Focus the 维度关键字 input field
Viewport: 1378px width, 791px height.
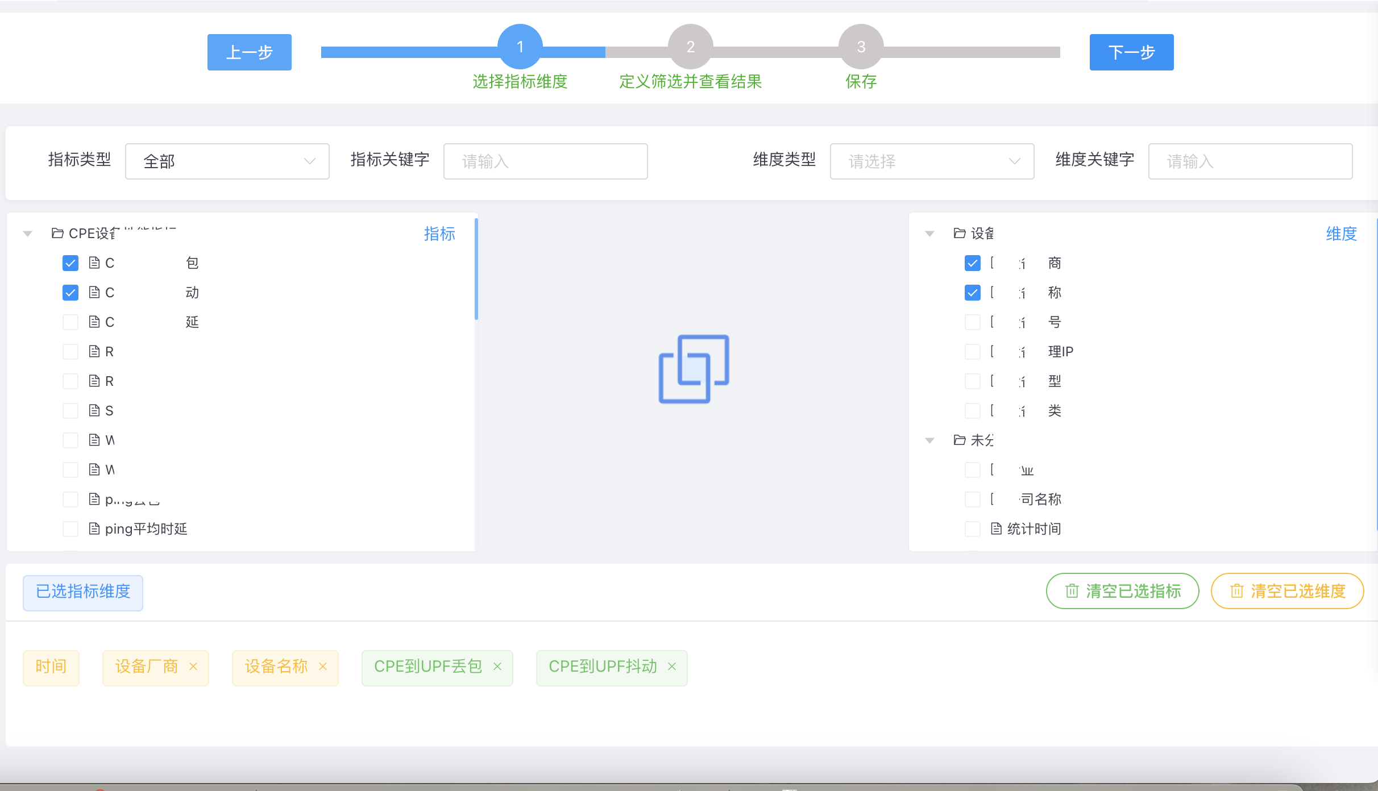(1251, 161)
